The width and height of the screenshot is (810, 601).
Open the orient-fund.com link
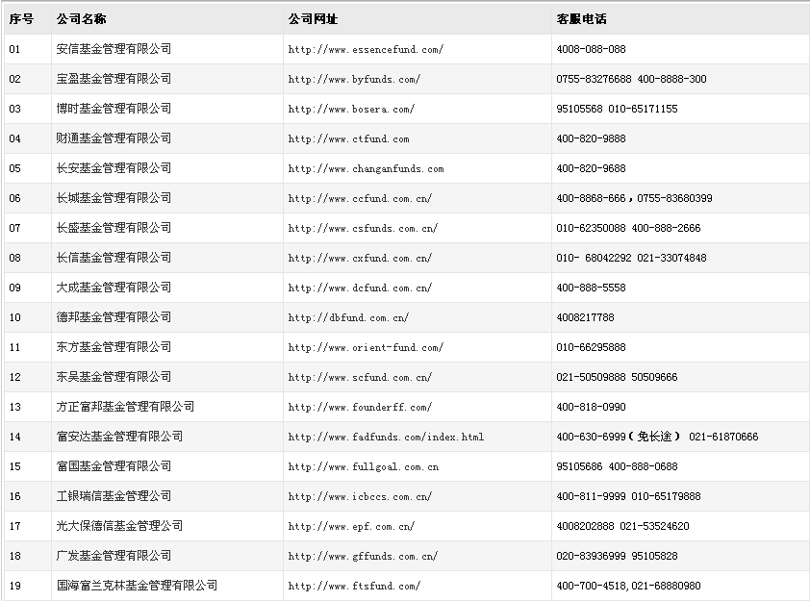(x=366, y=348)
